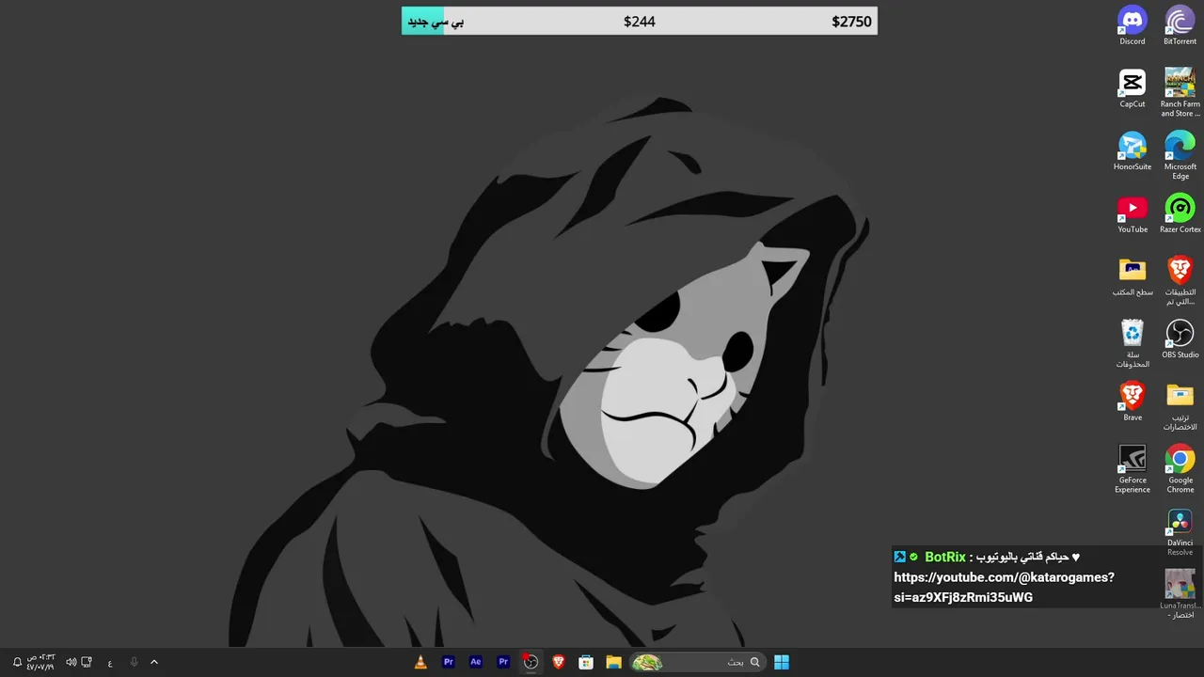Image resolution: width=1204 pixels, height=677 pixels.
Task: Open GeForce Experience desktop shortcut
Action: 1133,468
